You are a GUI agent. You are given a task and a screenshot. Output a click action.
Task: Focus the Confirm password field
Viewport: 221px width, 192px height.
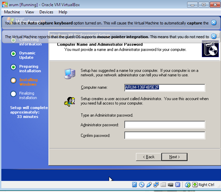(165, 135)
